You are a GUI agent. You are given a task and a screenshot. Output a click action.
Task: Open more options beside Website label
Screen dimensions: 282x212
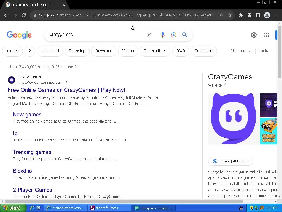pos(225,85)
